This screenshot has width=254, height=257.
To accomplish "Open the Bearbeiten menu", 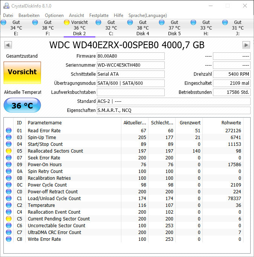I will (29, 15).
